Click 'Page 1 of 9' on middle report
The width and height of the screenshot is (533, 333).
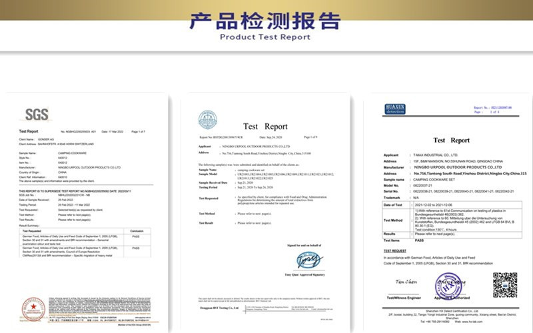click(310, 137)
